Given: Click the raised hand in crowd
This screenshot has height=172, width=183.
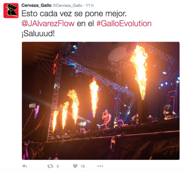Looking at the screenshot, I should [x=26, y=145].
